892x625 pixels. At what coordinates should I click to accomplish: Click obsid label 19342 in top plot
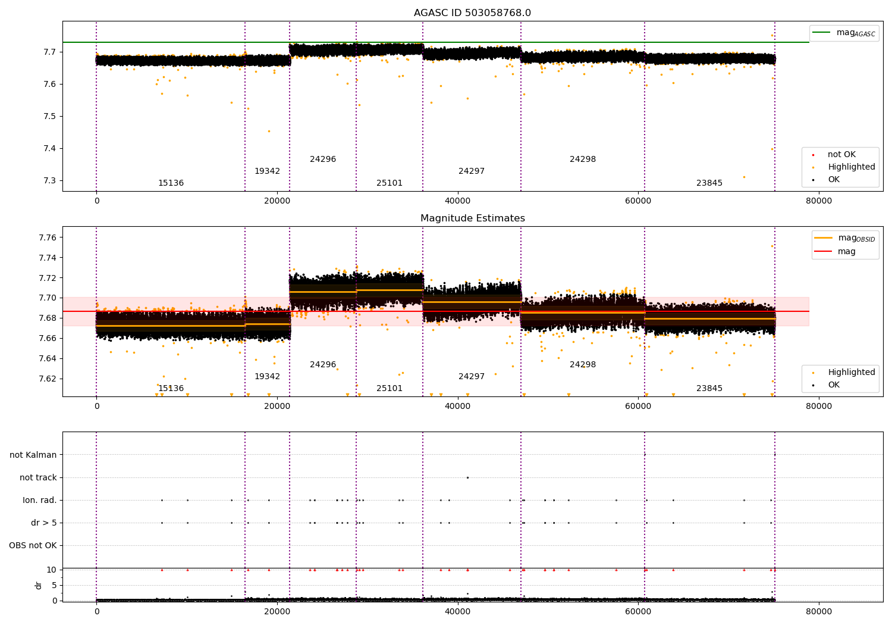(x=267, y=171)
